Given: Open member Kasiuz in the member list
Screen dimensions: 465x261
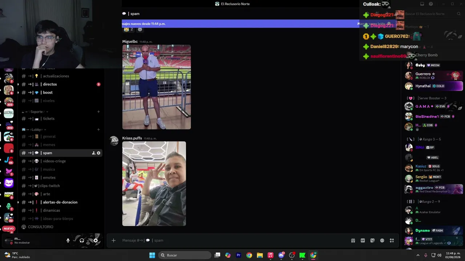Looking at the screenshot, I should [x=434, y=168].
